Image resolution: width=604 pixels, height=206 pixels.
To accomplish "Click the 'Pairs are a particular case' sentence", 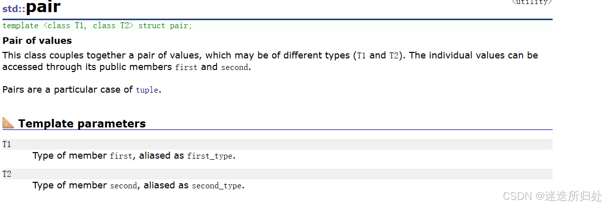I will 81,90.
